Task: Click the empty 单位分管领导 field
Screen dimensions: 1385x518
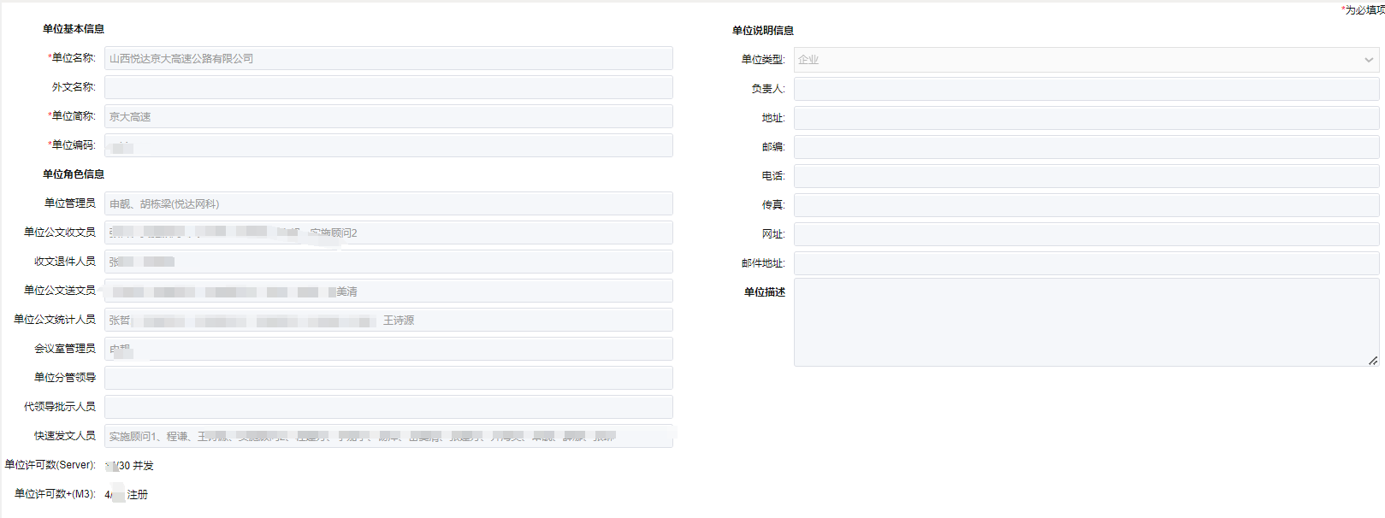Action: 388,378
